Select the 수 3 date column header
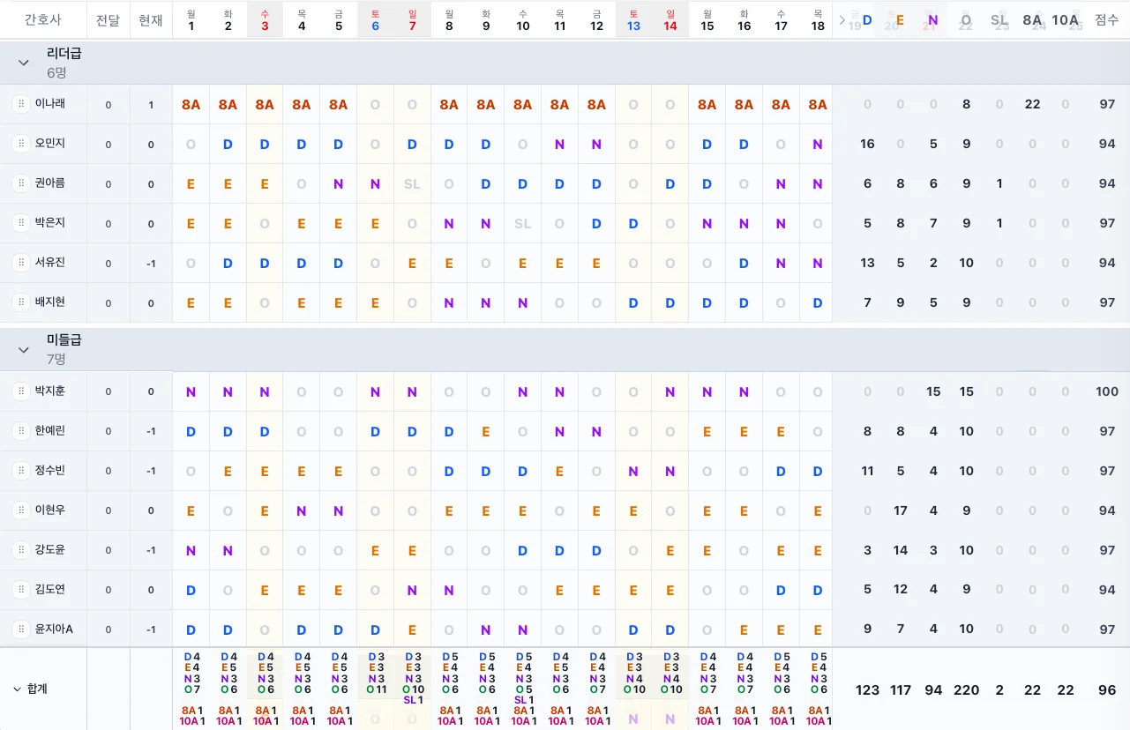This screenshot has height=730, width=1130. tap(265, 19)
